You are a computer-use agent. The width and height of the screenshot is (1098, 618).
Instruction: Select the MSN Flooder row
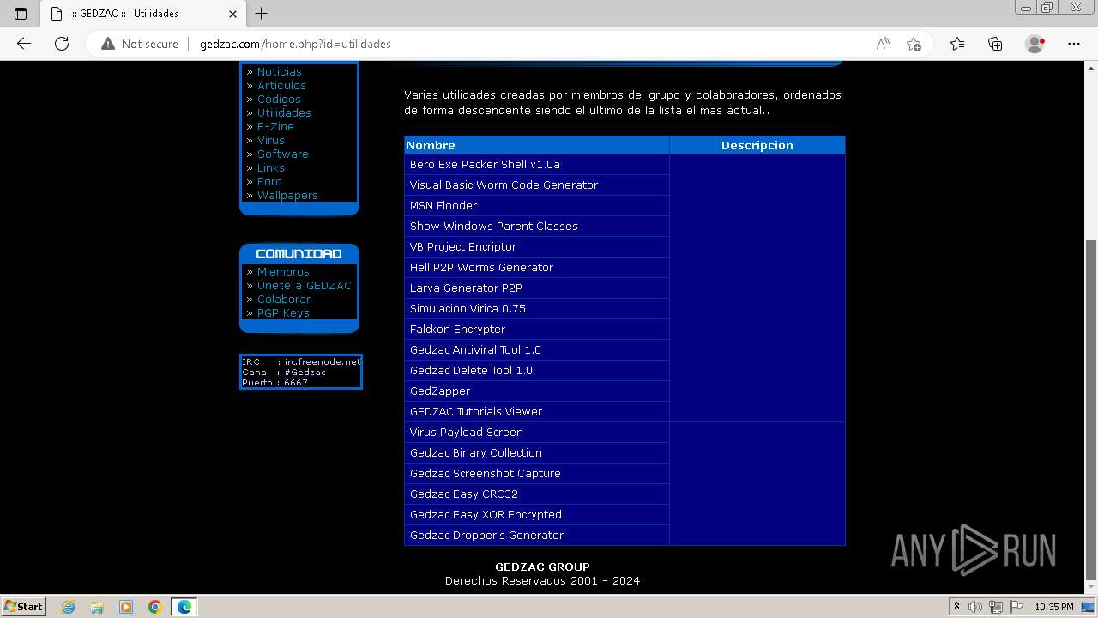coord(536,205)
